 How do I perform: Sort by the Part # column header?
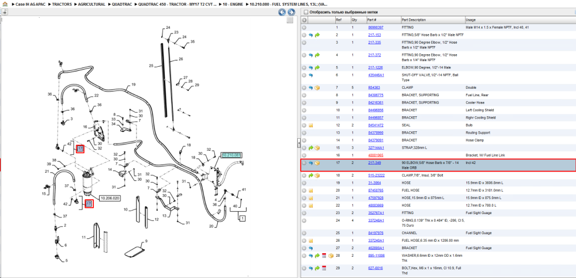(x=383, y=20)
